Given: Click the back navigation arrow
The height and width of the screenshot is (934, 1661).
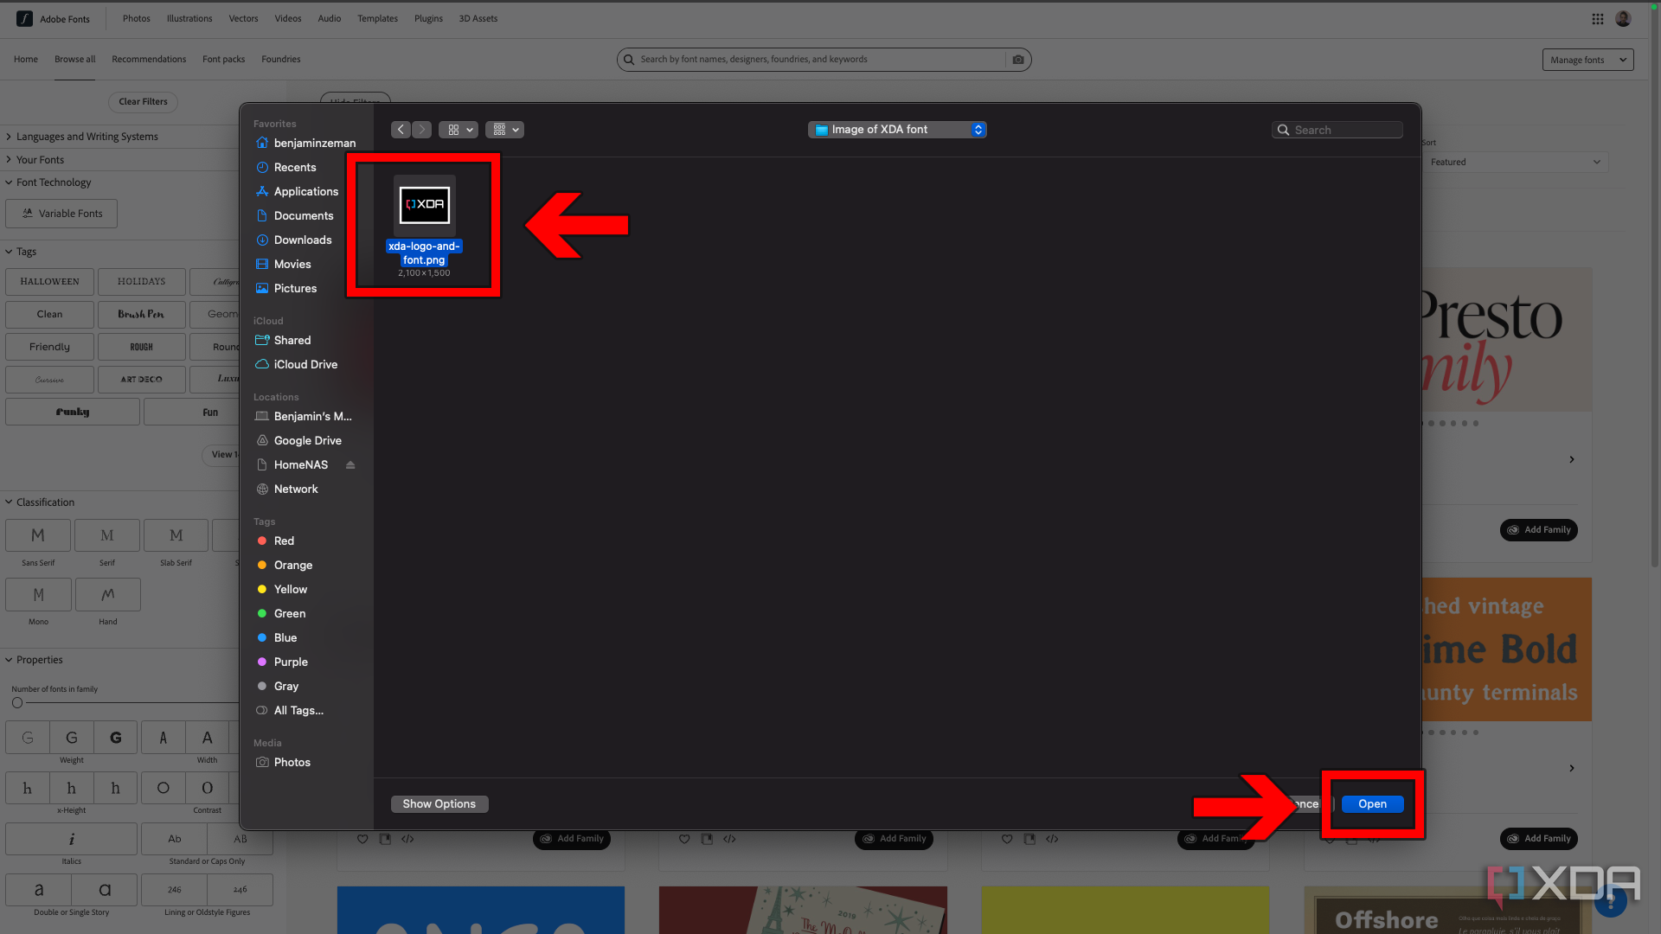Looking at the screenshot, I should point(401,129).
